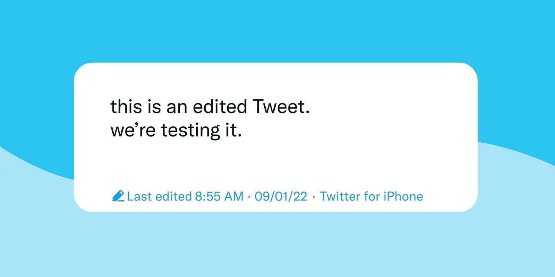Open the "Twitter for iPhone" source link
This screenshot has width=555, height=277.
pyautogui.click(x=371, y=196)
